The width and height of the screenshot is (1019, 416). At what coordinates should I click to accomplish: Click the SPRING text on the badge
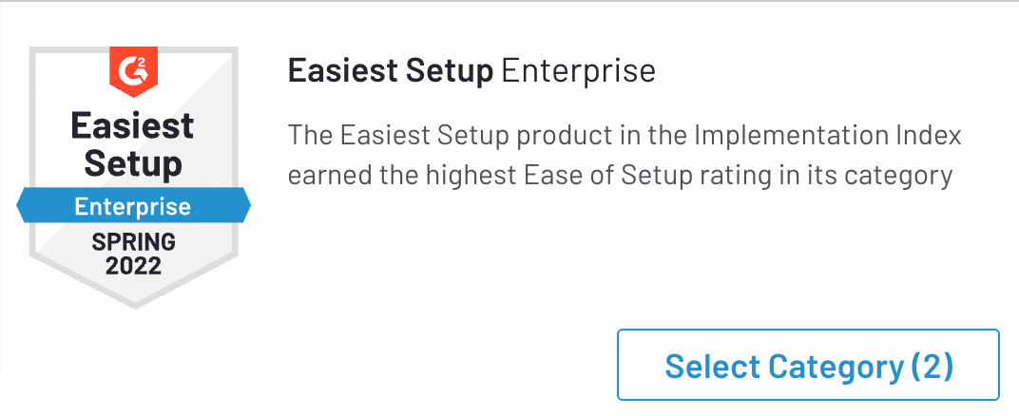[x=133, y=242]
